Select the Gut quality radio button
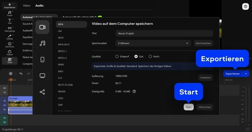Screen dimensions: 252x132 tap(136, 57)
